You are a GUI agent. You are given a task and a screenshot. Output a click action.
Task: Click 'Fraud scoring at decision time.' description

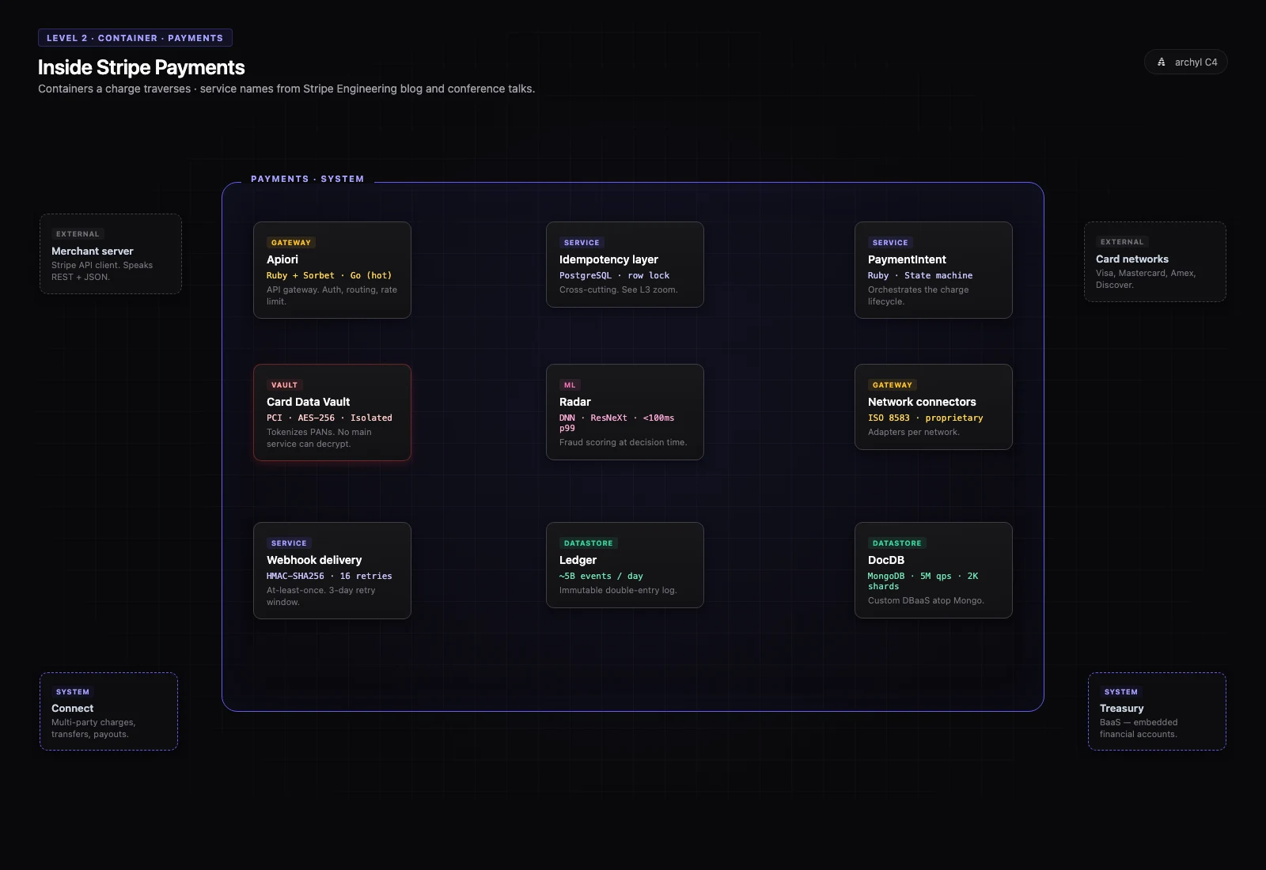click(624, 442)
